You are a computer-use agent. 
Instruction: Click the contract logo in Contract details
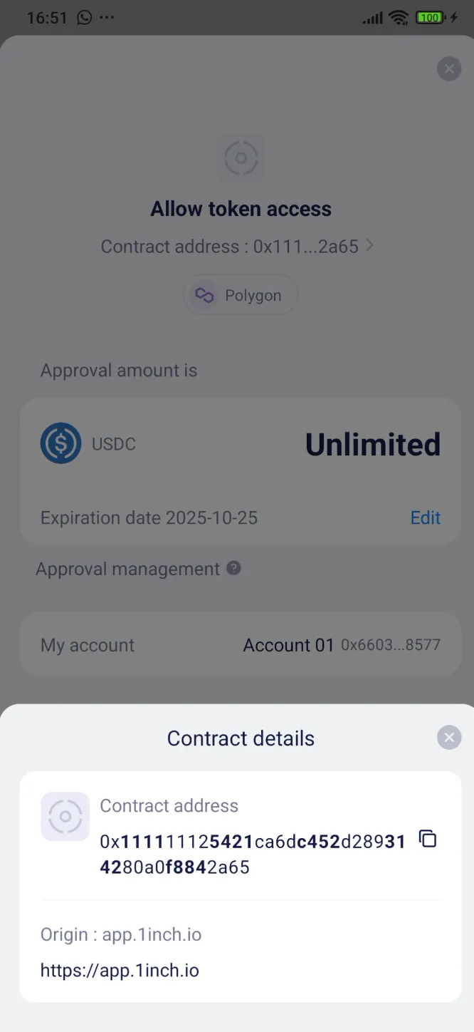[65, 817]
